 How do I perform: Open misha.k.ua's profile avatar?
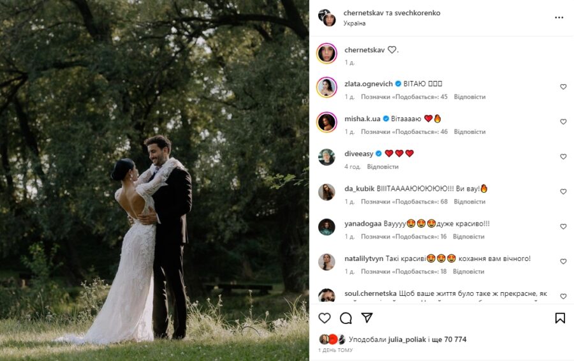327,122
